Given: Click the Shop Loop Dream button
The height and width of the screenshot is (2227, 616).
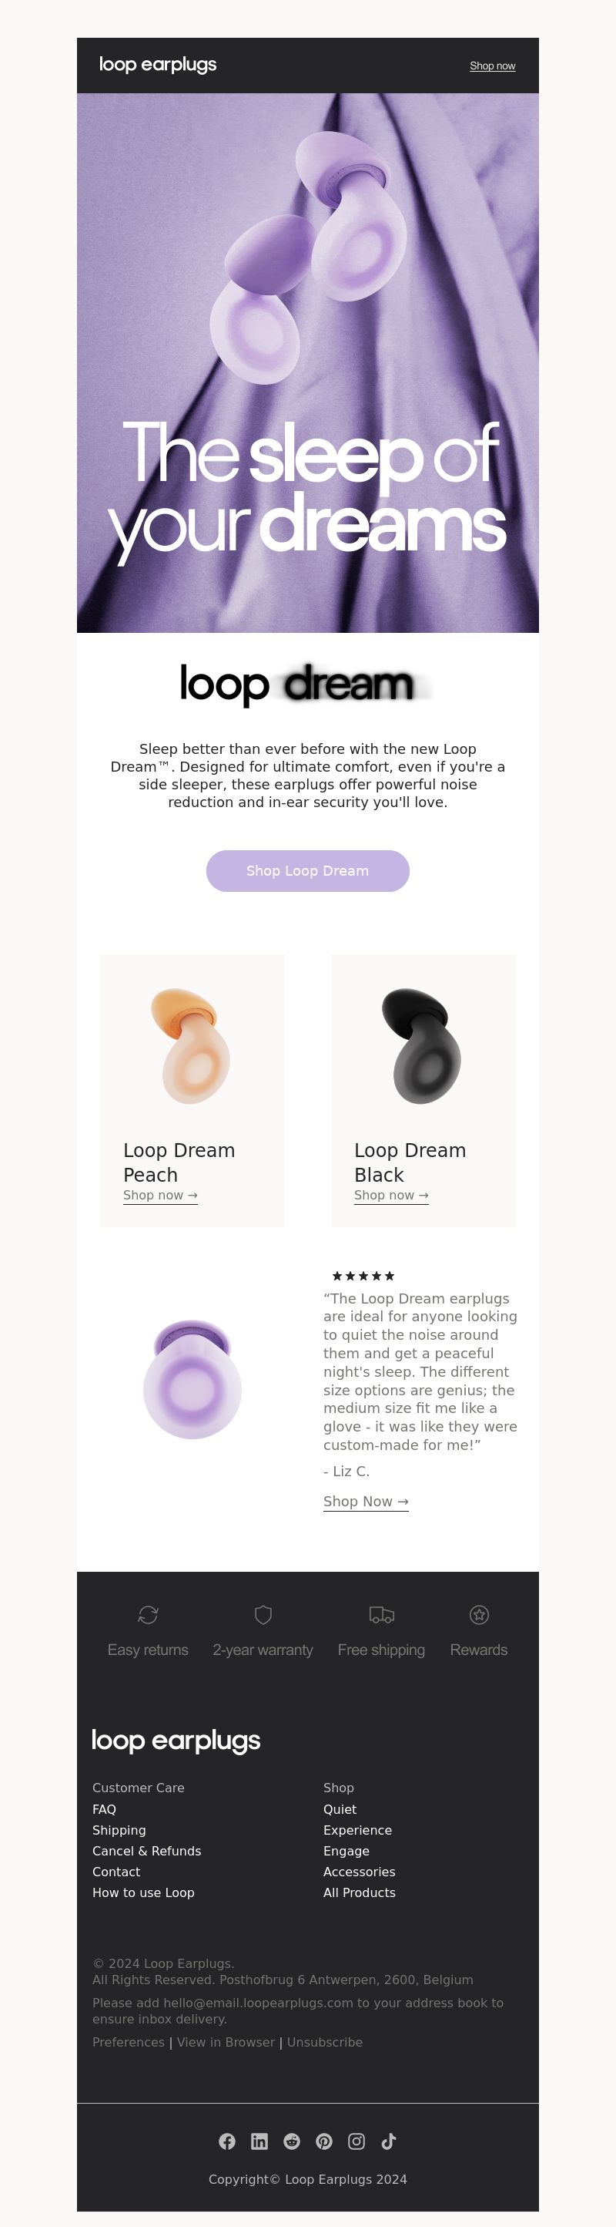Looking at the screenshot, I should 307,870.
